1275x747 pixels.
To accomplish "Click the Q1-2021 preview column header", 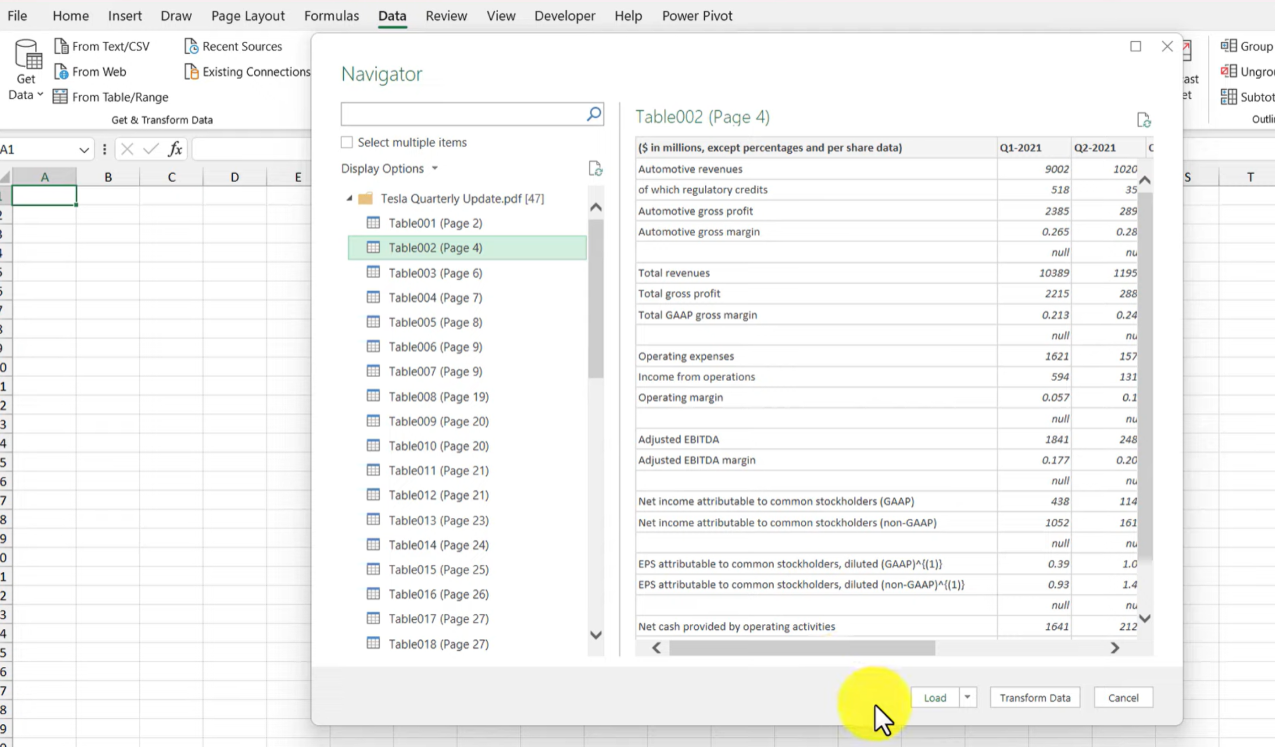I will pyautogui.click(x=1034, y=148).
